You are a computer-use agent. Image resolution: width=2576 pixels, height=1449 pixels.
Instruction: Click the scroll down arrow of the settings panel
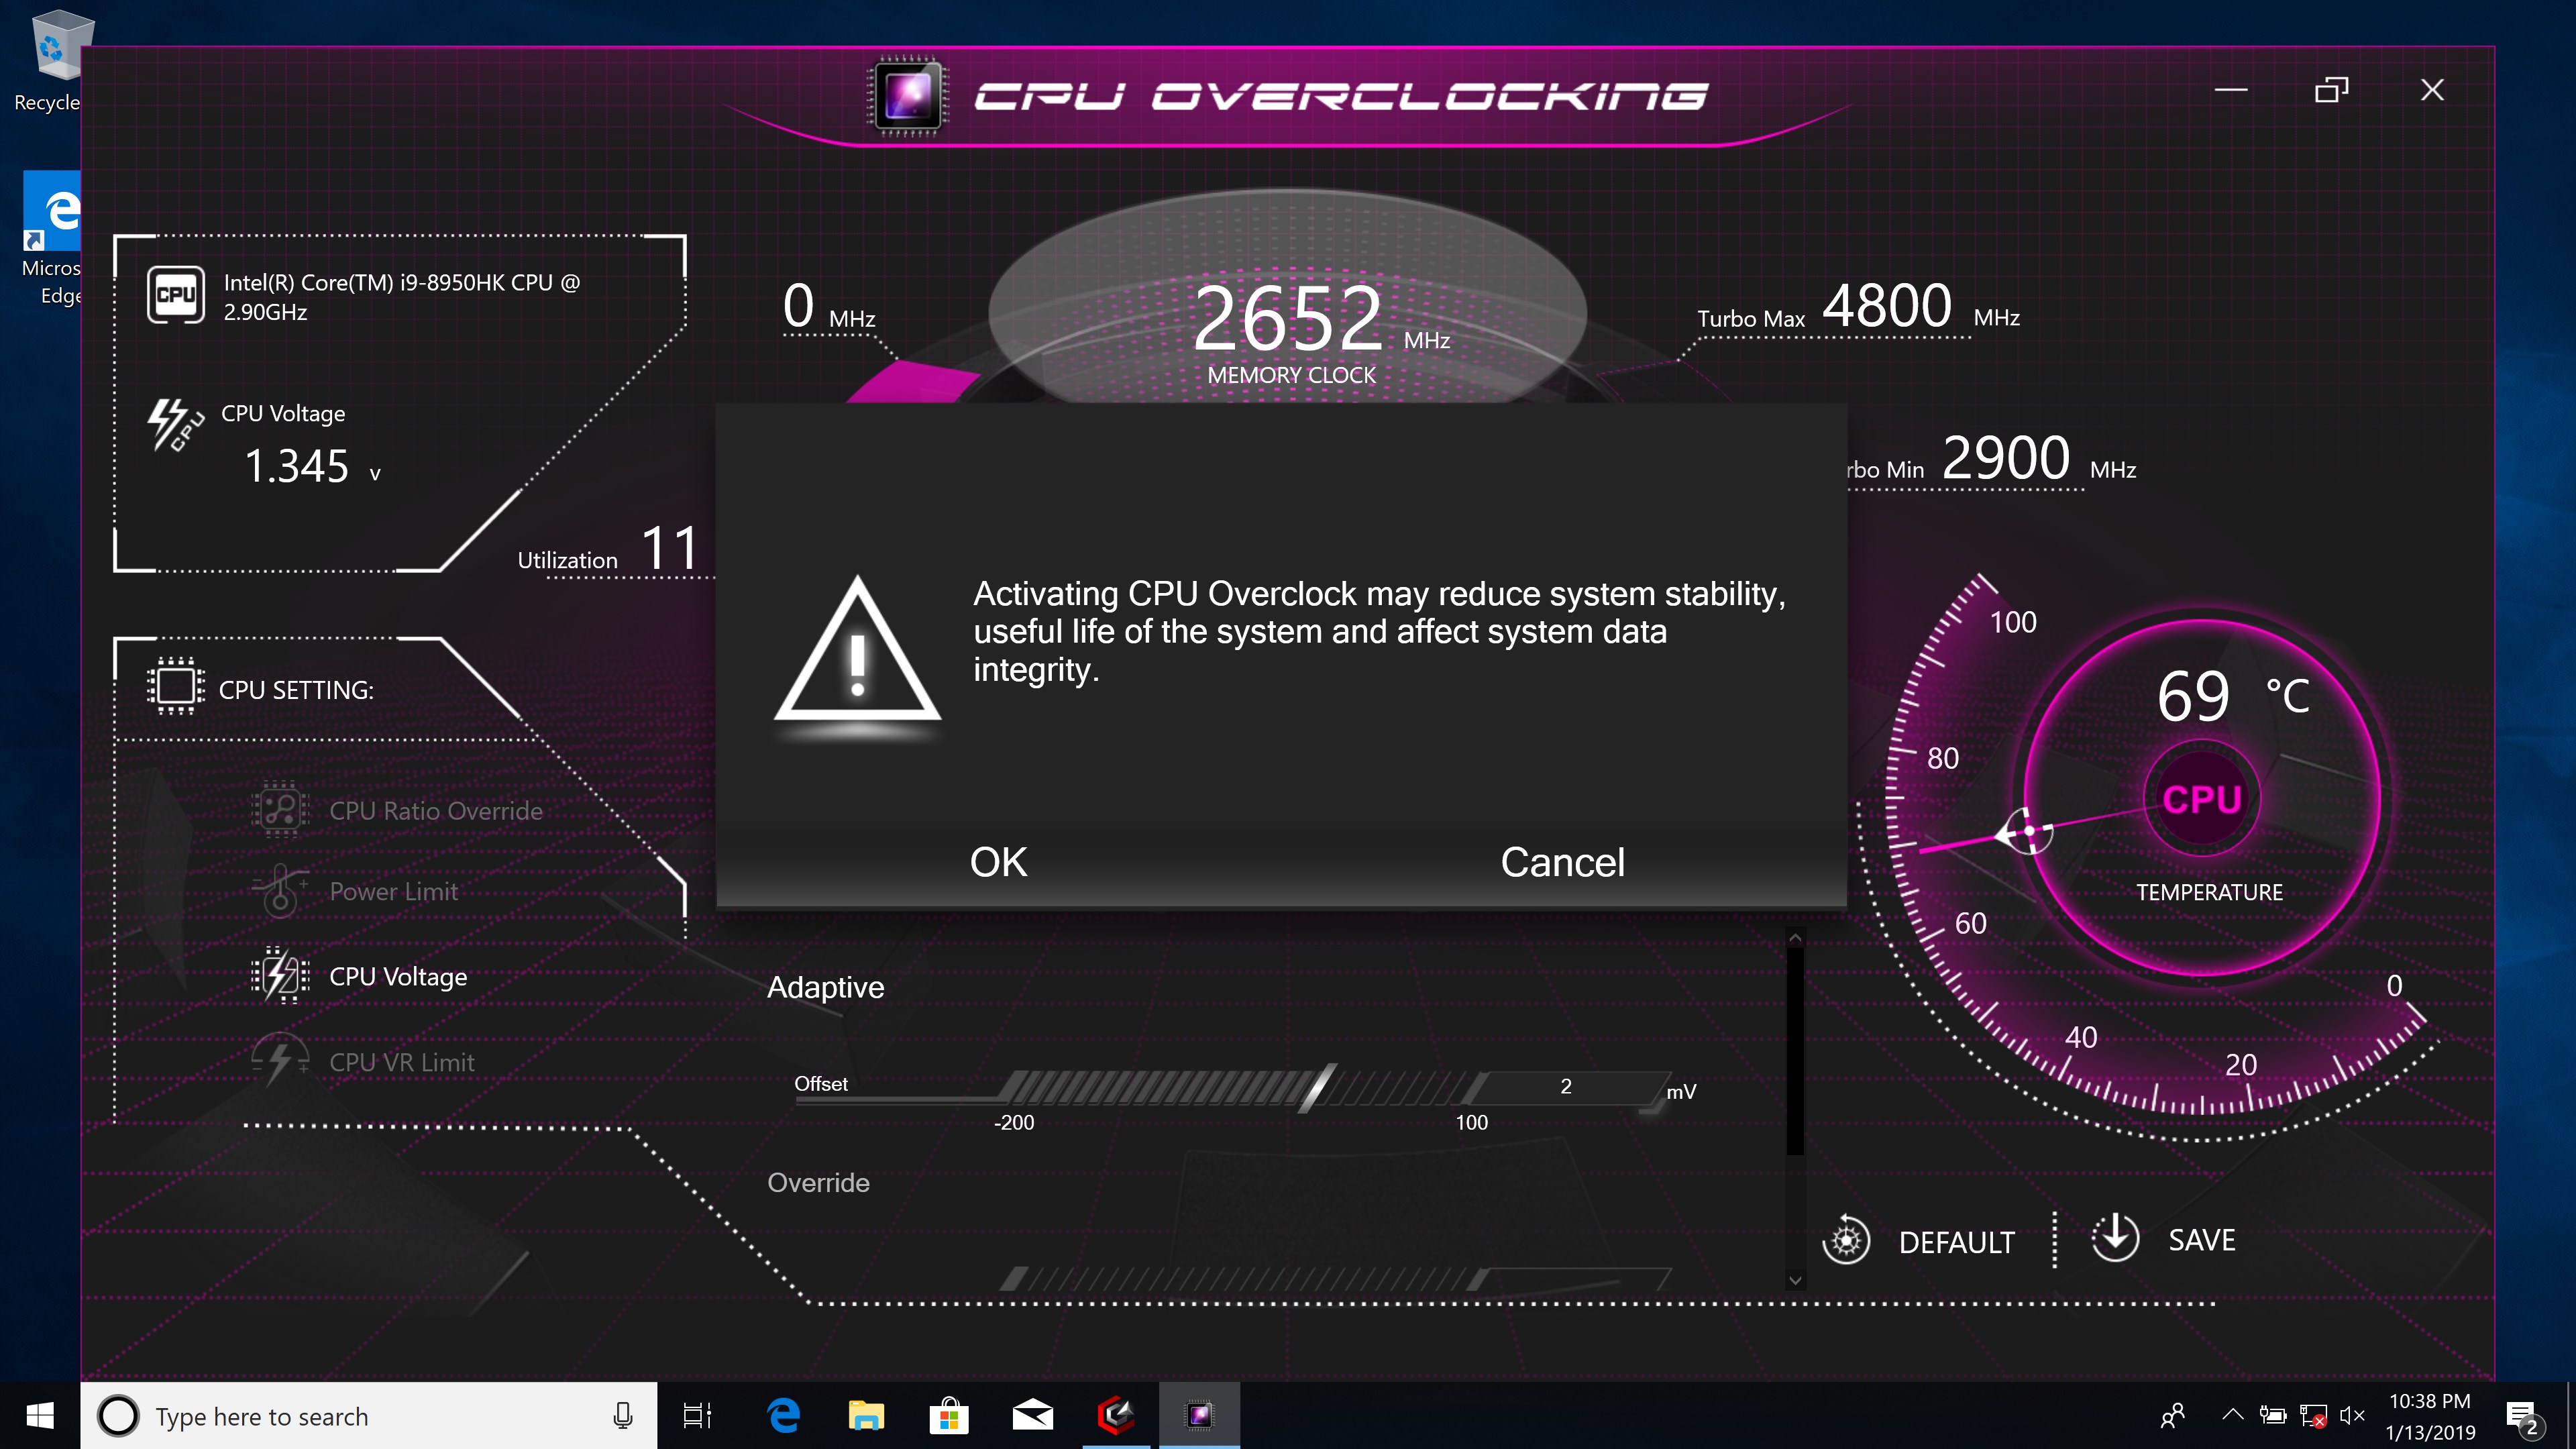pyautogui.click(x=1795, y=1280)
